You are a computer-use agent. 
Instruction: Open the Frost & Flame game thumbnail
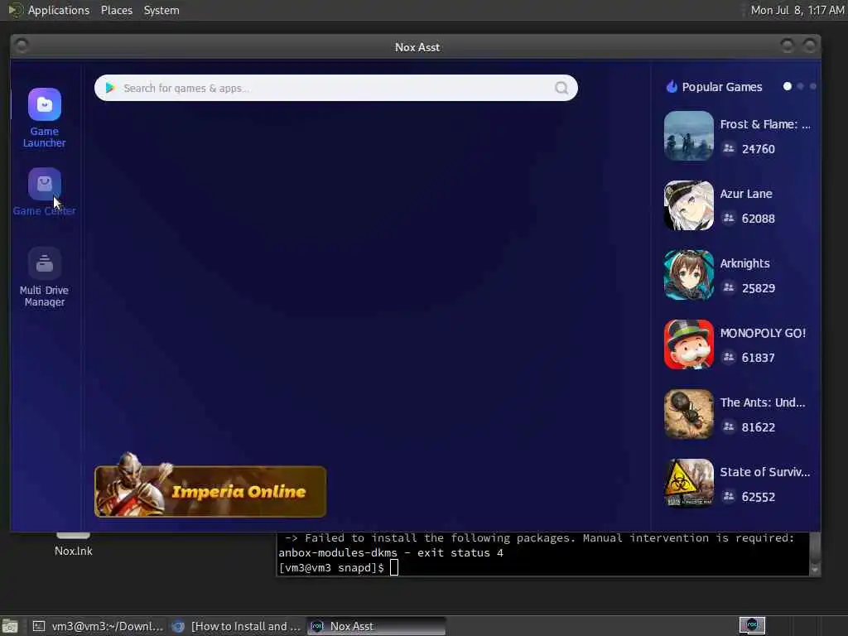pyautogui.click(x=688, y=136)
